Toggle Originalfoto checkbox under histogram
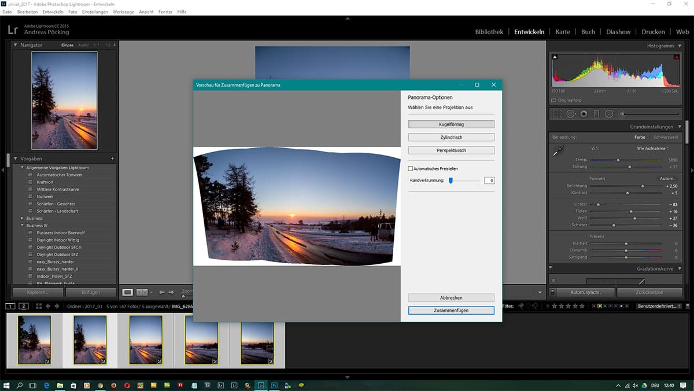 point(554,100)
